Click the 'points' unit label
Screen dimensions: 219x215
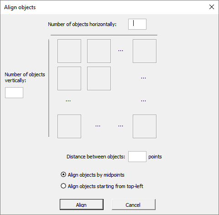[x=155, y=157]
